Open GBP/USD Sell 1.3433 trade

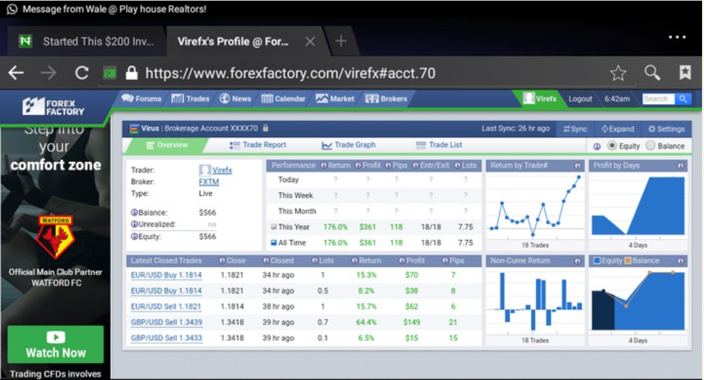[167, 338]
